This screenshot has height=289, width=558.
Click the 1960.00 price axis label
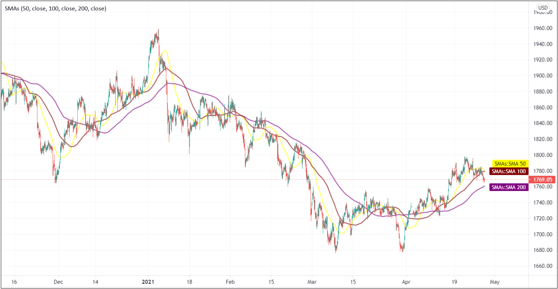(x=543, y=28)
